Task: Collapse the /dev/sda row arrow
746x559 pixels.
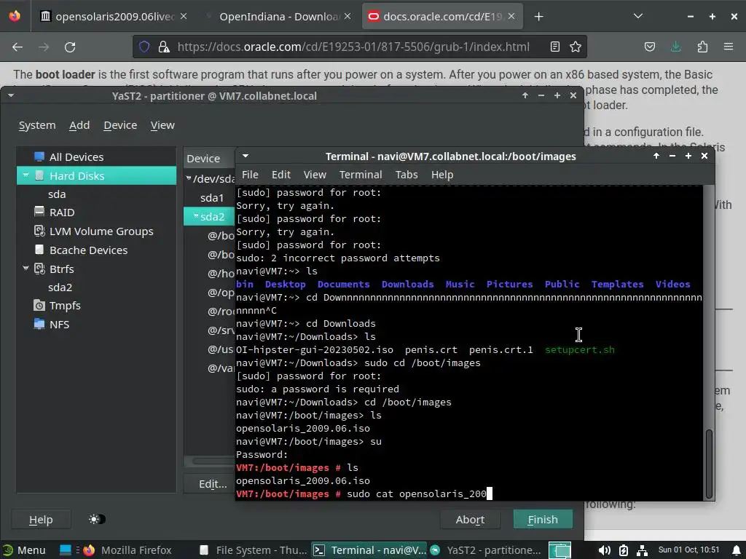Action: click(x=189, y=178)
